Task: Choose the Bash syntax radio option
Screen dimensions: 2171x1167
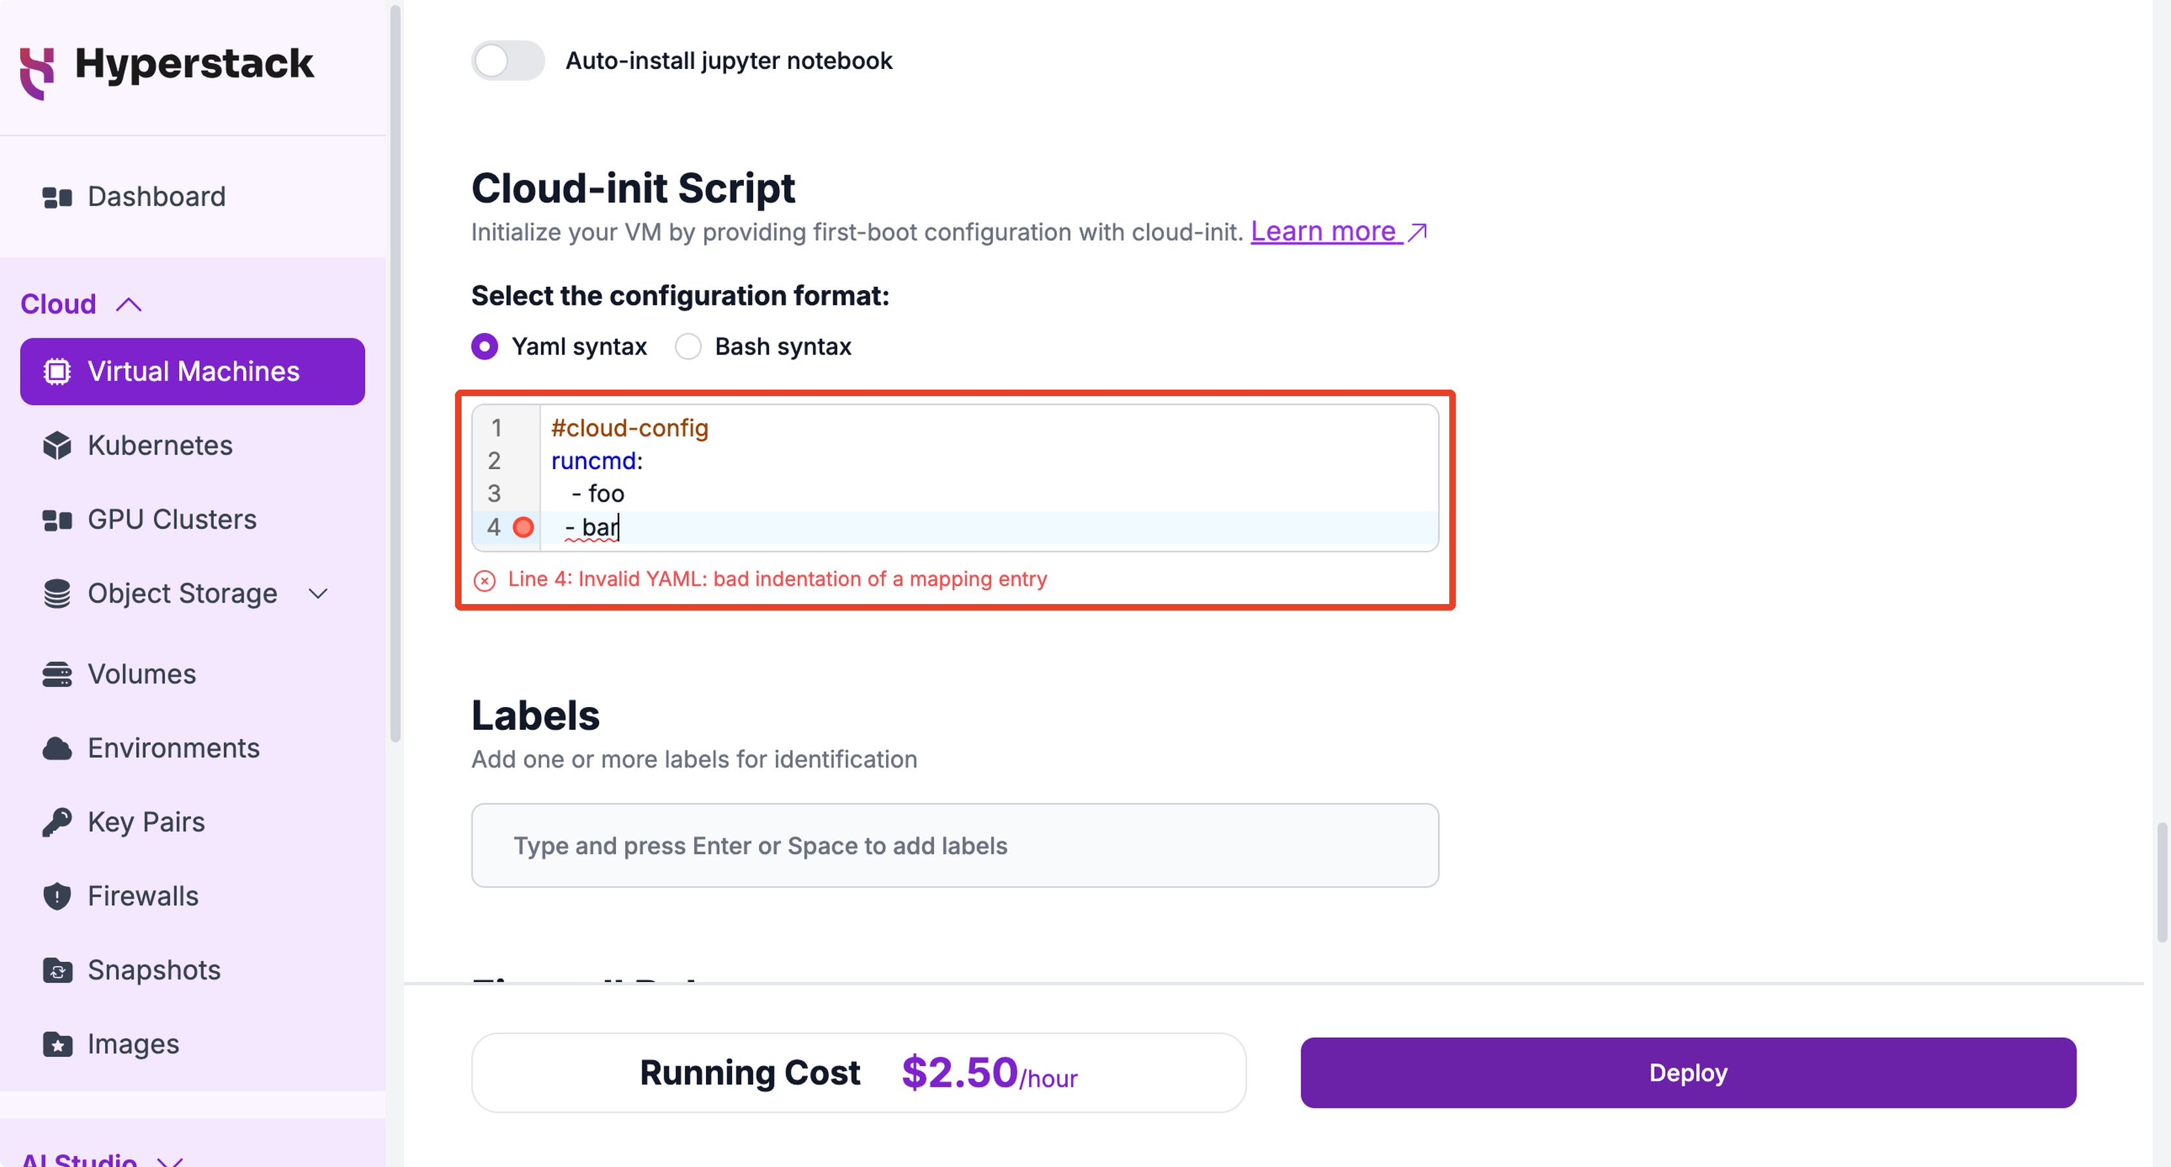Action: tap(688, 346)
